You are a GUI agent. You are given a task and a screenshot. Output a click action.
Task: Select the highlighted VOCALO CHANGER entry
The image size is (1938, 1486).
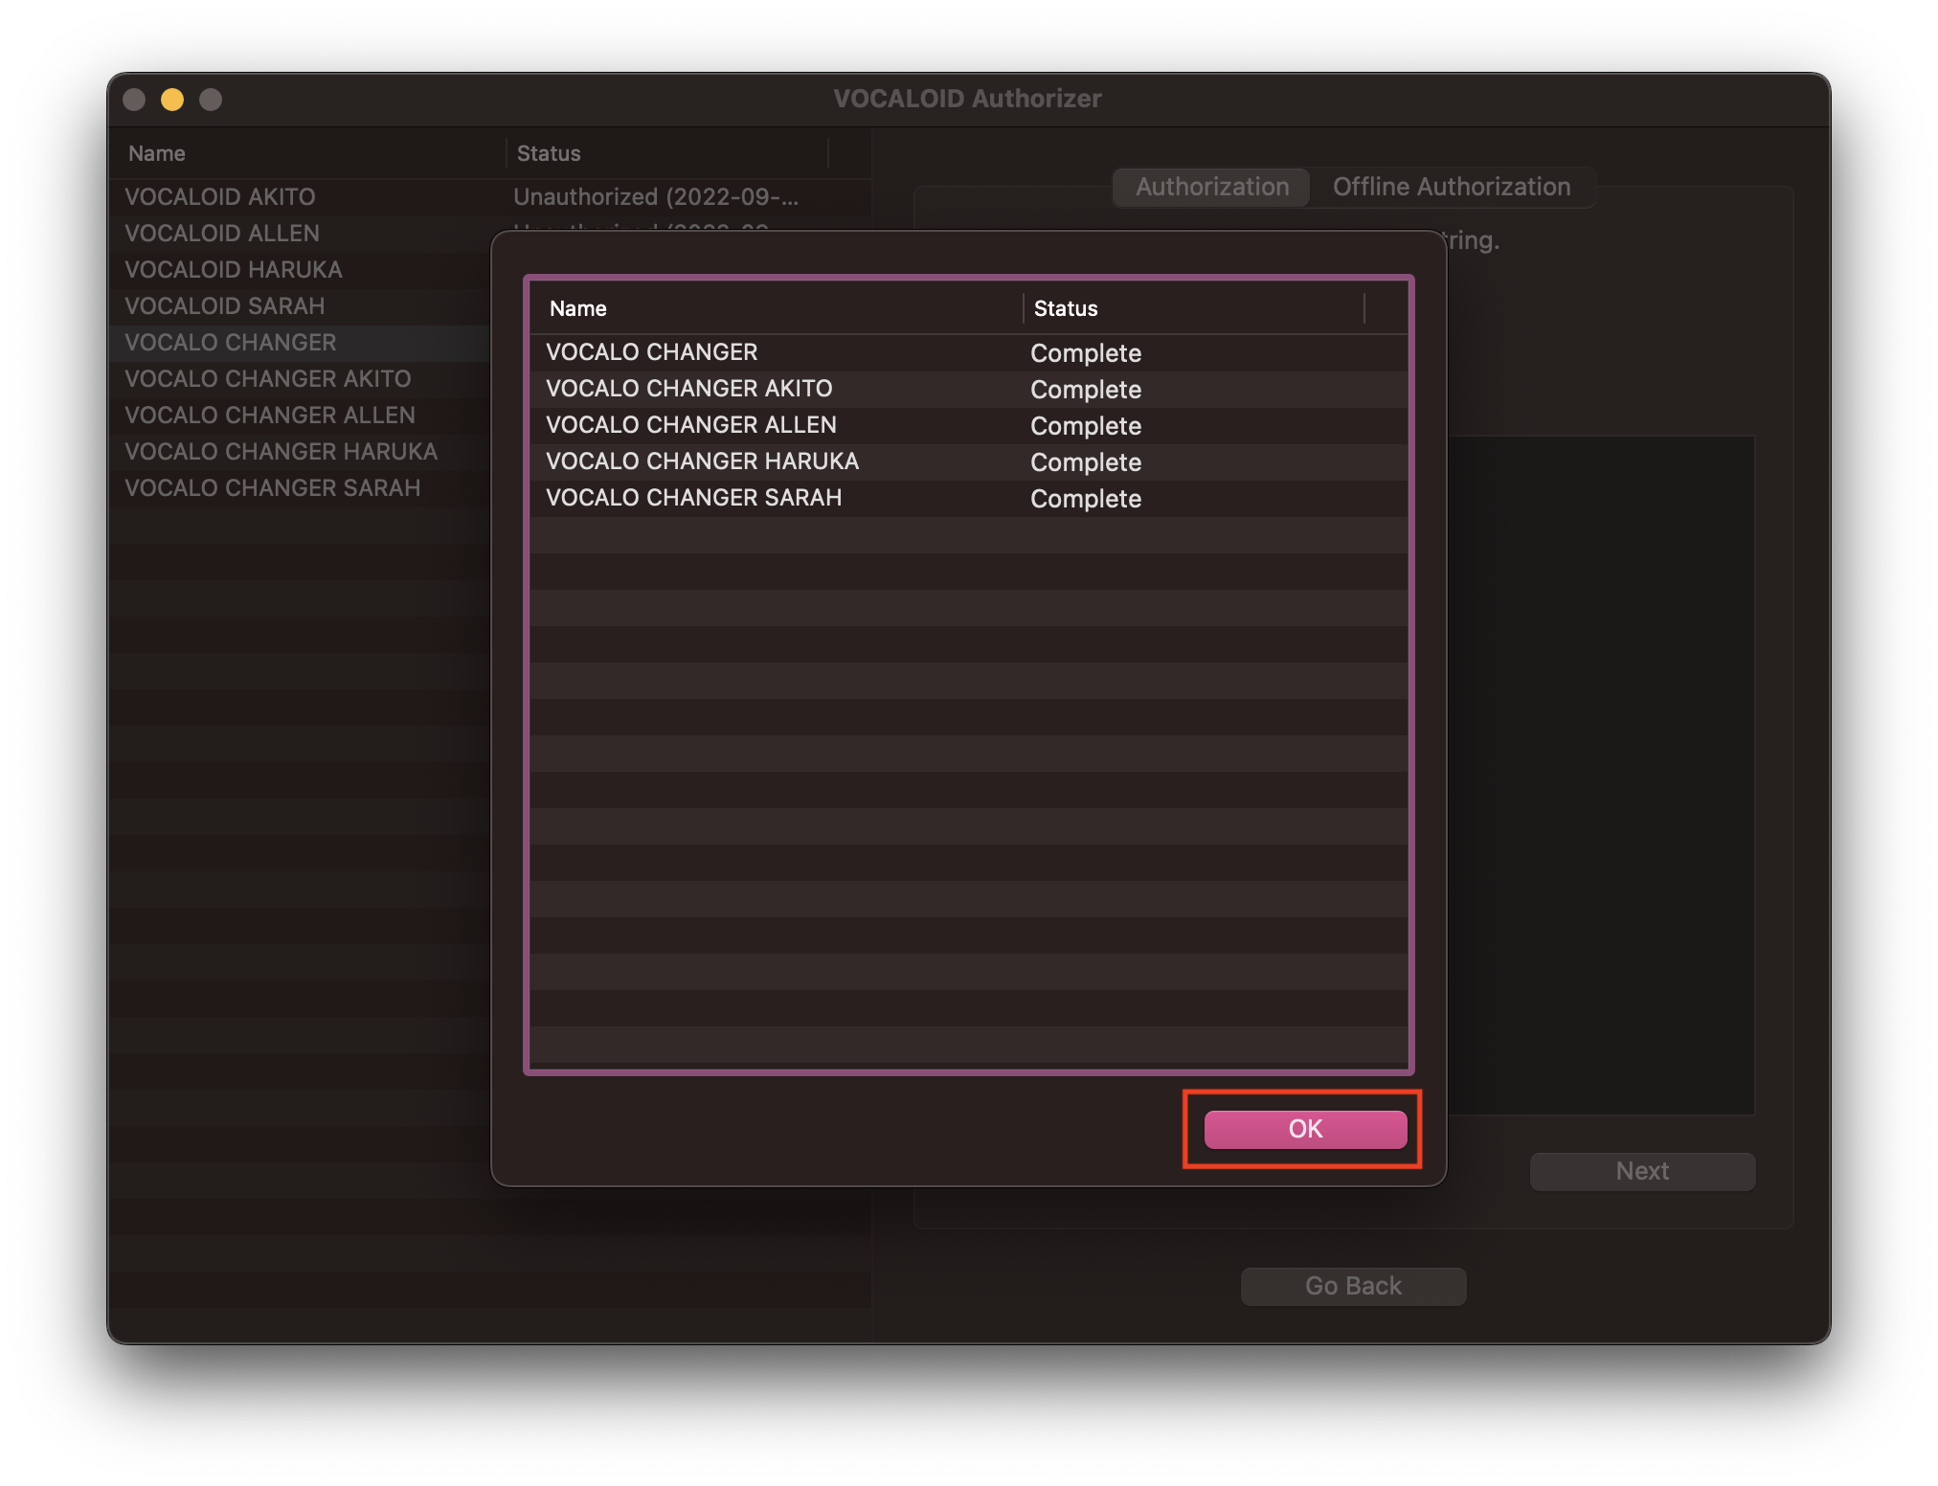(x=230, y=342)
